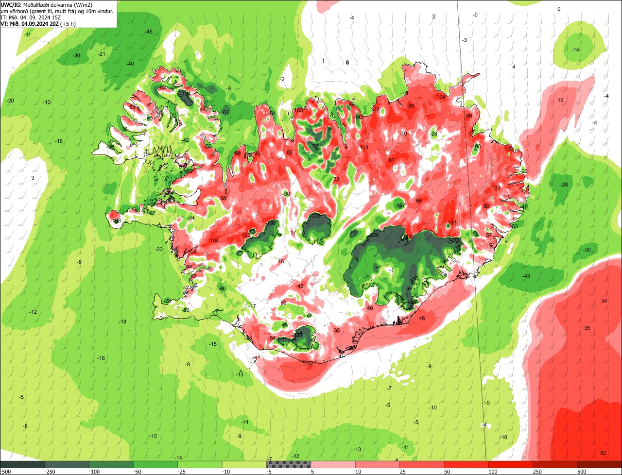622x475 pixels.
Task: Click the map value '-21' in the northwest sea
Action: [102, 53]
